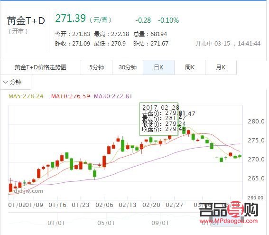Switch to the 周K tab
The image size is (269, 235).
pyautogui.click(x=190, y=67)
